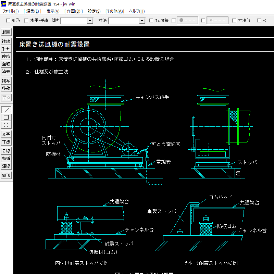This screenshot has height=274, width=274.
Task: Click the 鋼製ストッパ label text
Action: 162,211
